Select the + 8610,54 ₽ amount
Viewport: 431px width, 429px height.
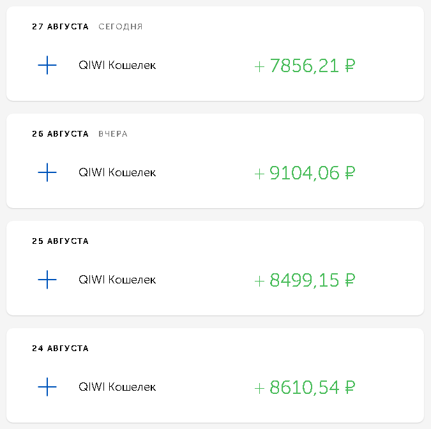pos(305,388)
